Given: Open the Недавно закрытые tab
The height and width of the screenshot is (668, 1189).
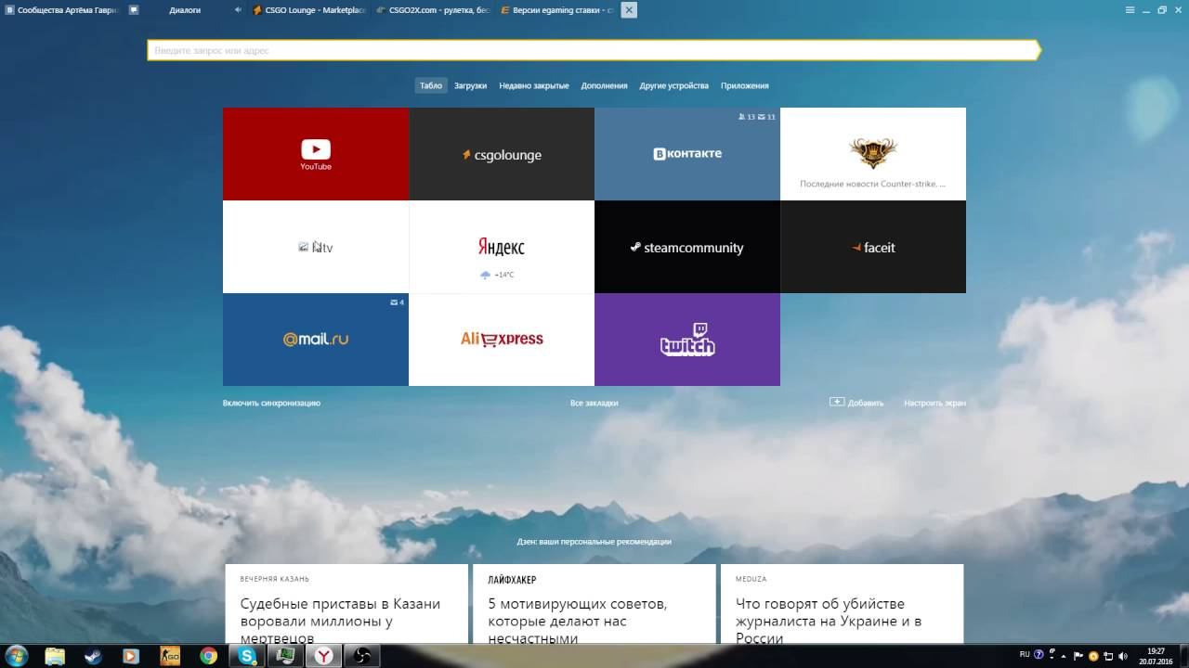Looking at the screenshot, I should [534, 85].
